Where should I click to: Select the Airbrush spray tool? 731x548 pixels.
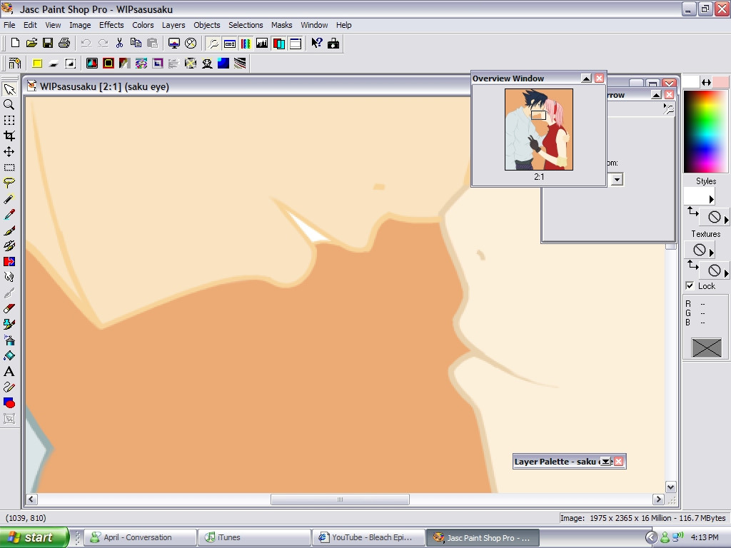[x=9, y=340]
